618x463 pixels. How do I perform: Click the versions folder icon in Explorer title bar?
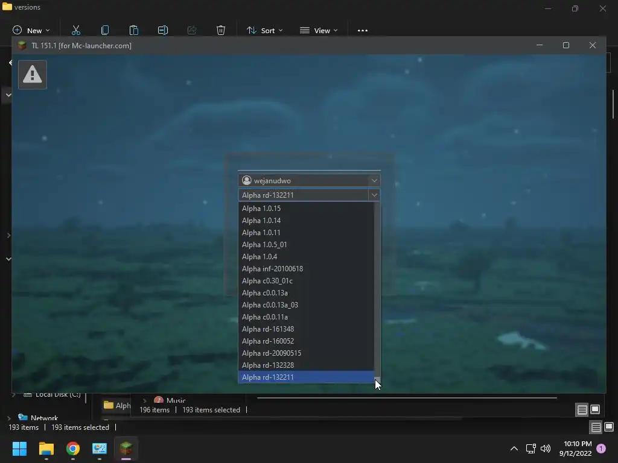point(7,6)
